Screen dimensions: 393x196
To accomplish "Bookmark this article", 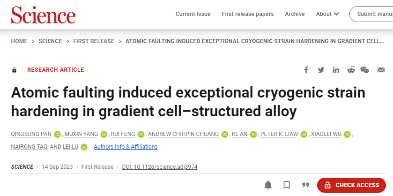I will pyautogui.click(x=287, y=185).
